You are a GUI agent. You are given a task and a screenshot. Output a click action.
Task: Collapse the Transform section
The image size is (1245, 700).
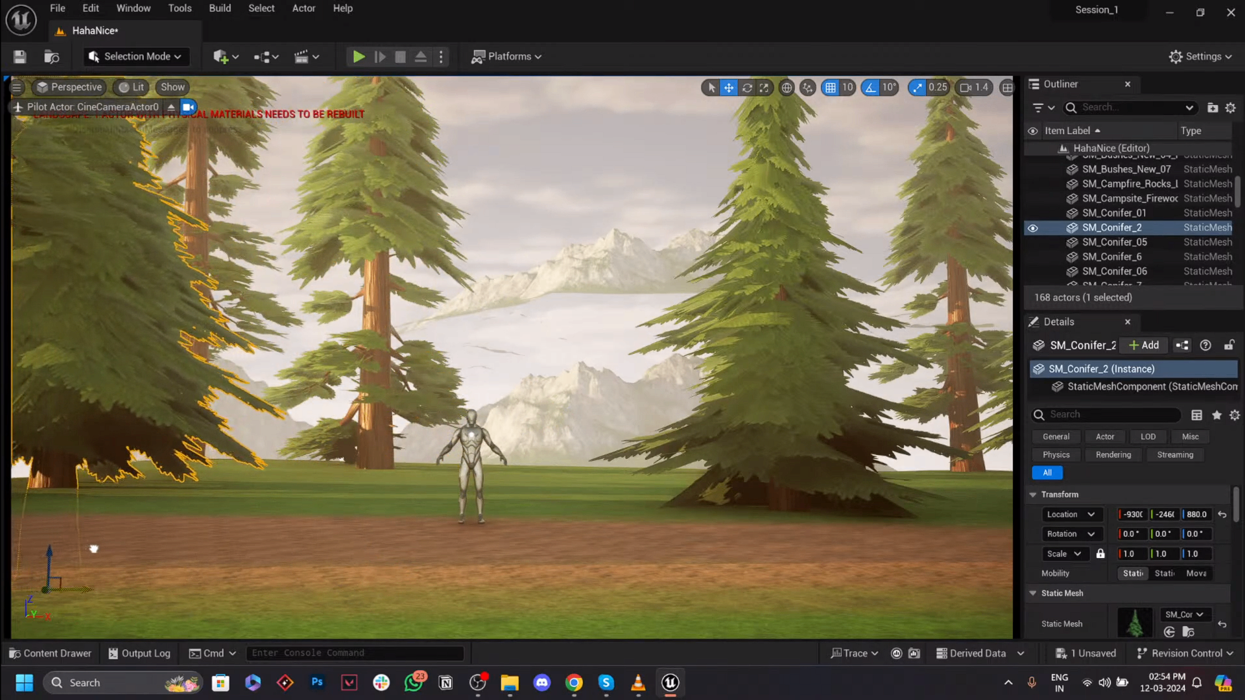pos(1033,495)
